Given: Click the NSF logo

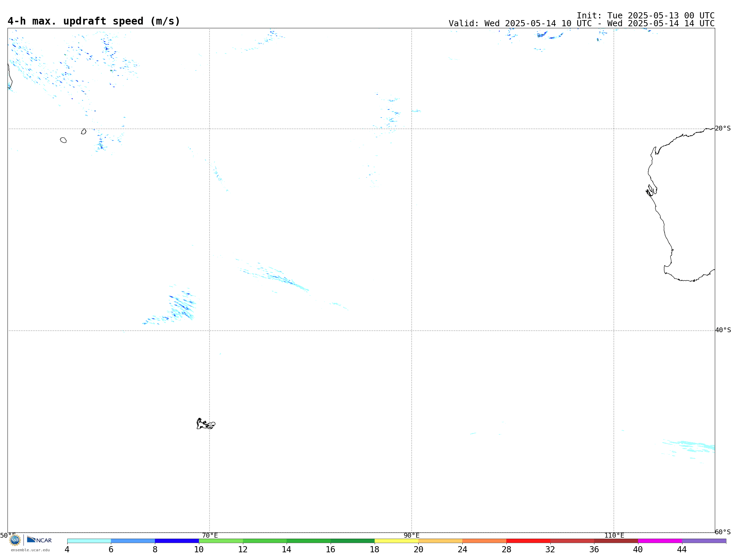Looking at the screenshot, I should [15, 540].
